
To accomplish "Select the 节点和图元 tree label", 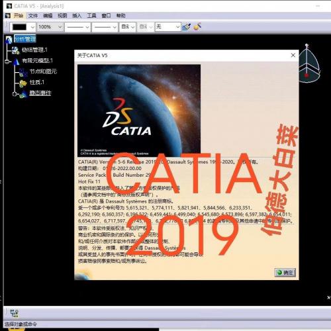I will pyautogui.click(x=43, y=71).
